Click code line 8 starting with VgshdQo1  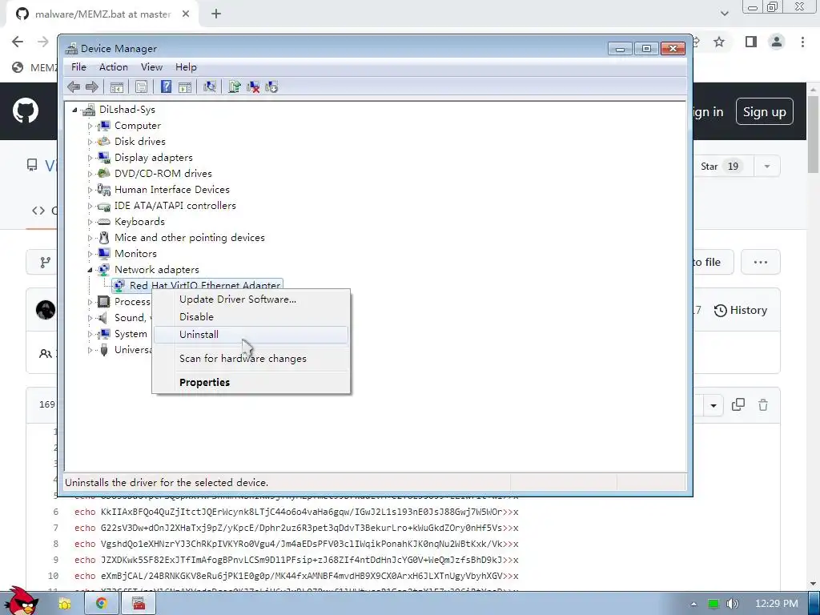click(296, 544)
